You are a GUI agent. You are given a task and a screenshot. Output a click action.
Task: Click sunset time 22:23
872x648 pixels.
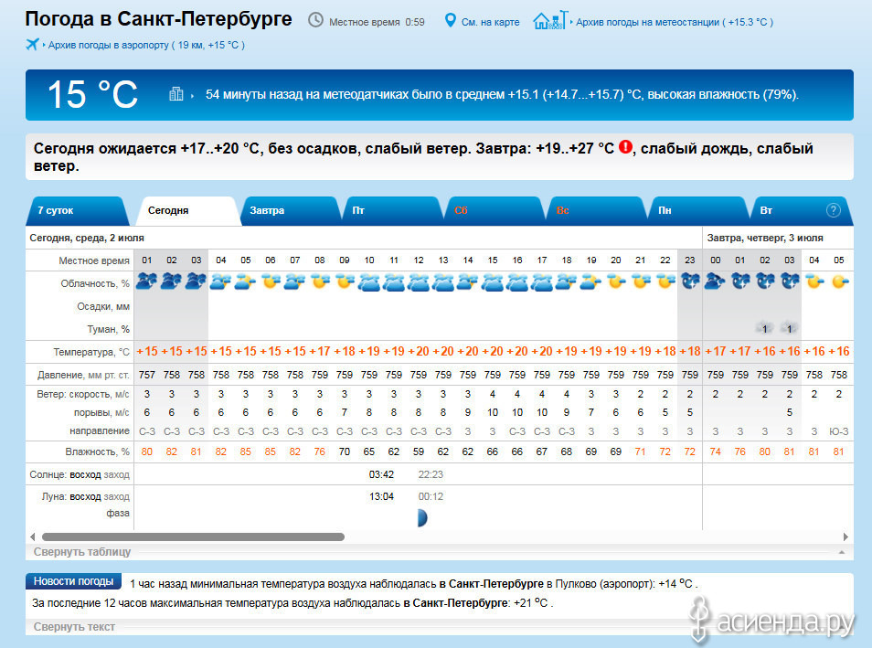(431, 474)
